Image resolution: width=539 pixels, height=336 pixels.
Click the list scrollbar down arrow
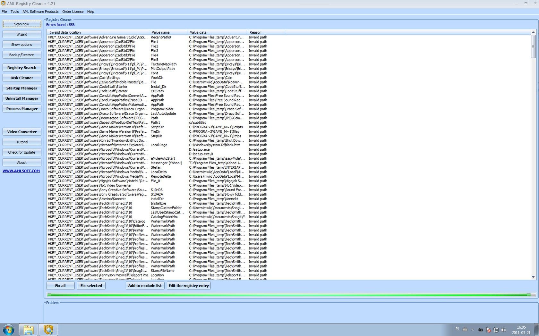coord(533,277)
